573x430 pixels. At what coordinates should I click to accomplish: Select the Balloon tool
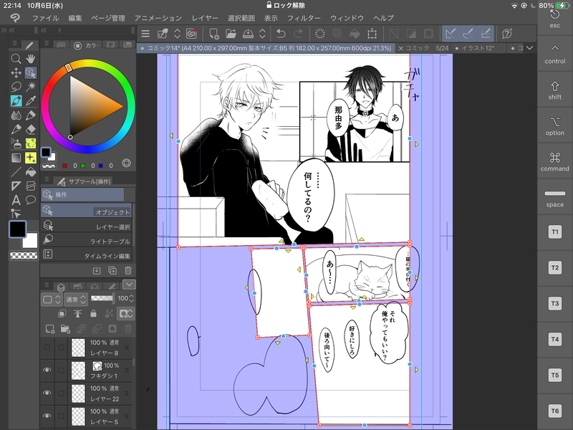(x=31, y=200)
